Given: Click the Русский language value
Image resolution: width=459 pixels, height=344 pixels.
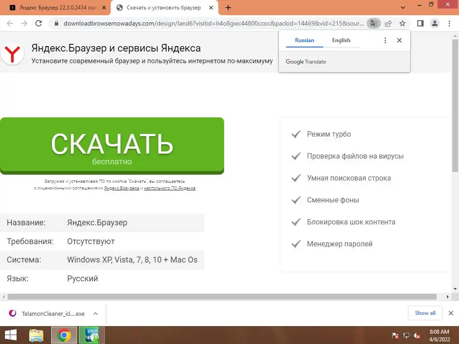Looking at the screenshot, I should click(82, 279).
